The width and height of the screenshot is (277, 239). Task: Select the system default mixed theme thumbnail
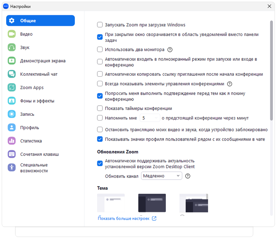click(x=194, y=203)
